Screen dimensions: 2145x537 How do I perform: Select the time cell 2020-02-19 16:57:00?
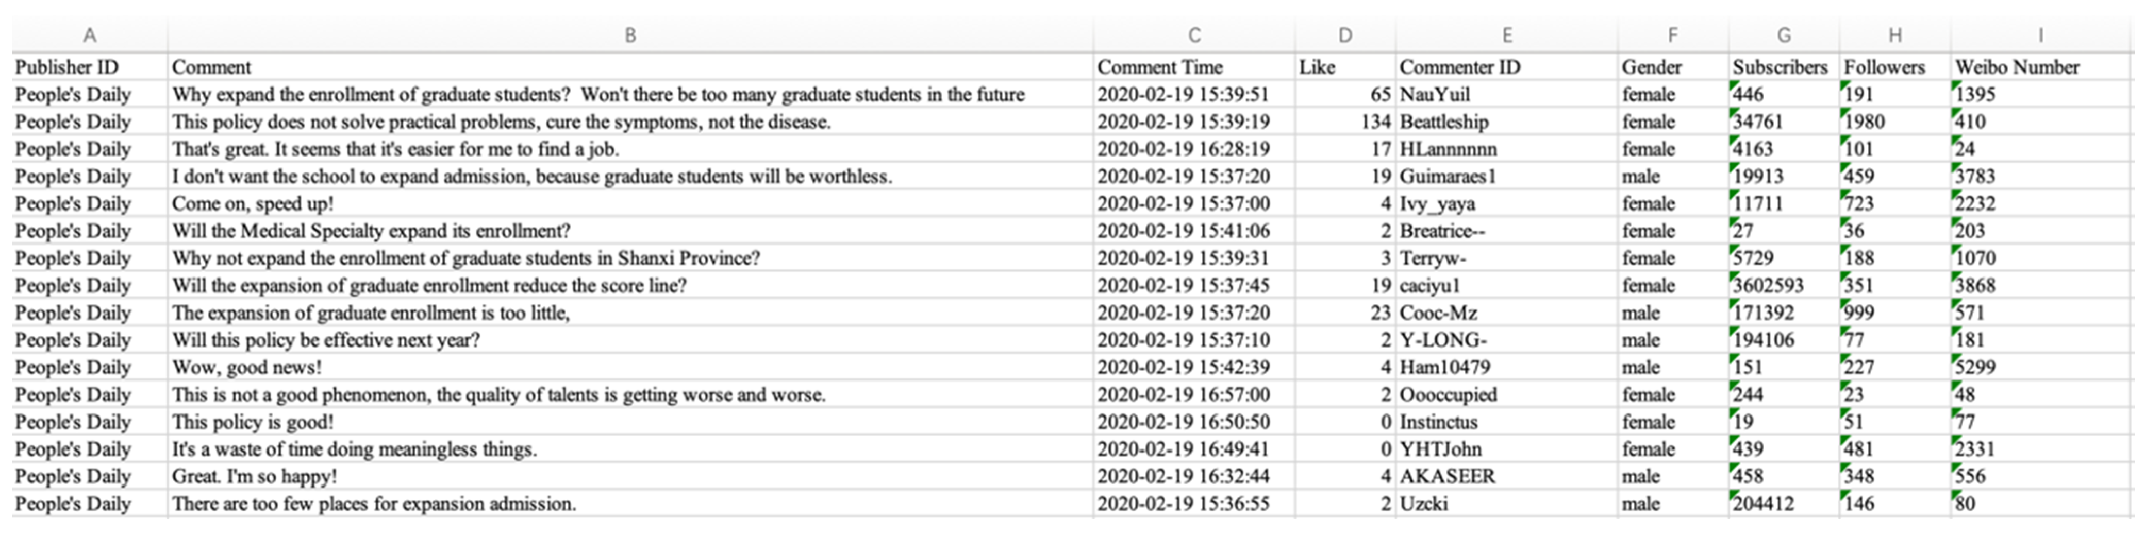pyautogui.click(x=1183, y=395)
